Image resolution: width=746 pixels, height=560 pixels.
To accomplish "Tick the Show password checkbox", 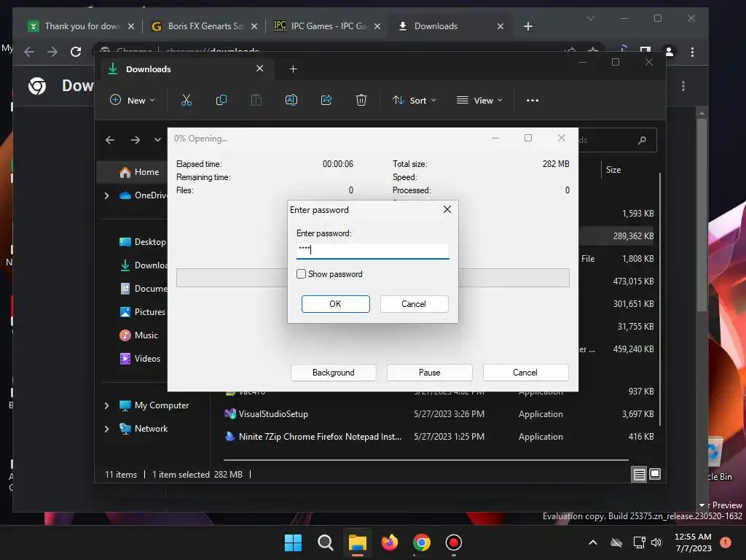I will pos(301,274).
